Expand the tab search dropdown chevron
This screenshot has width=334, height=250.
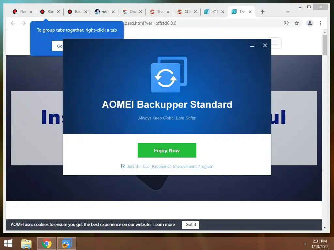[288, 12]
